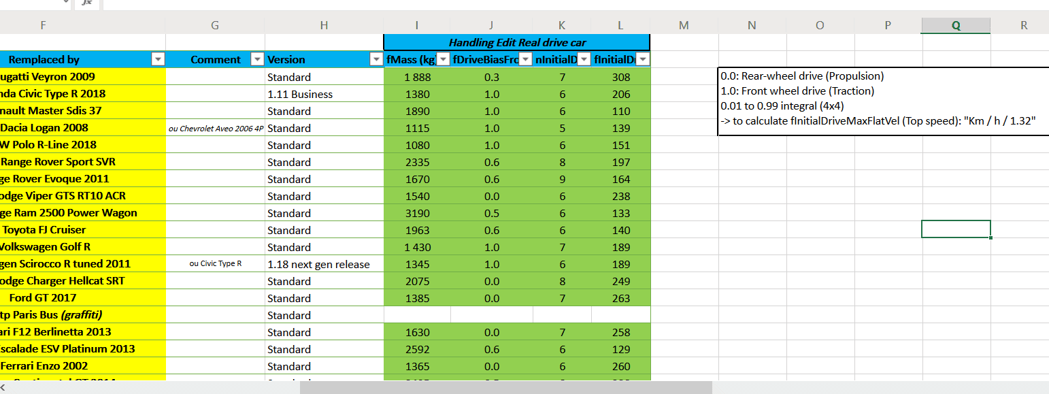Select the VW Polo R-Line 2018 cell

coord(82,145)
